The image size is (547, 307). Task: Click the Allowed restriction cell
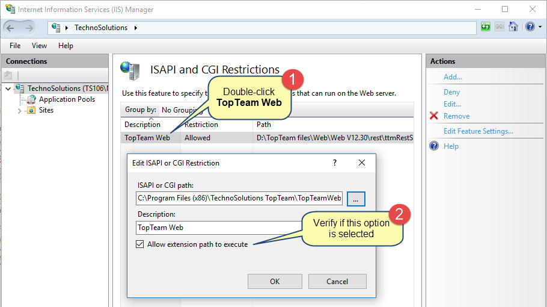pyautogui.click(x=197, y=138)
